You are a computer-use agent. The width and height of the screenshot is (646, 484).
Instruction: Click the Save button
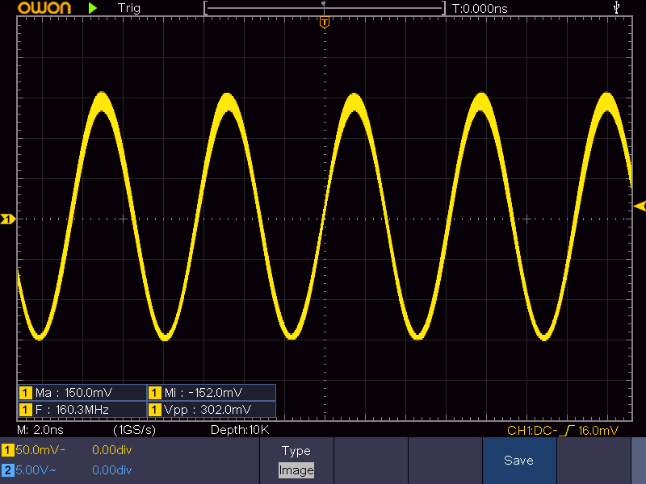(x=519, y=461)
